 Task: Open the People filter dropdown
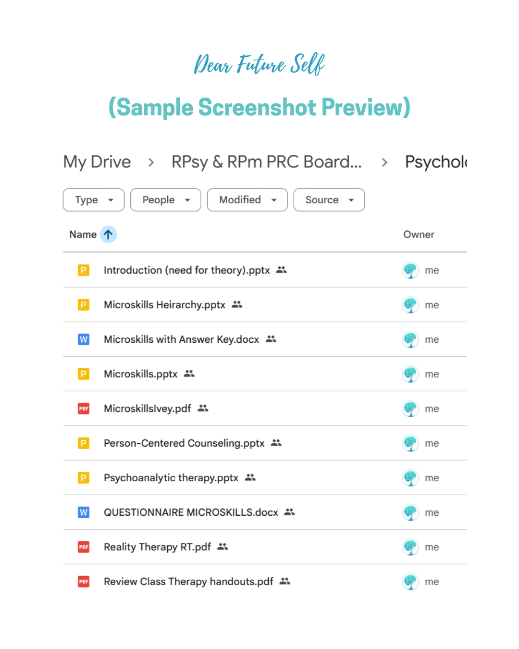coord(166,200)
